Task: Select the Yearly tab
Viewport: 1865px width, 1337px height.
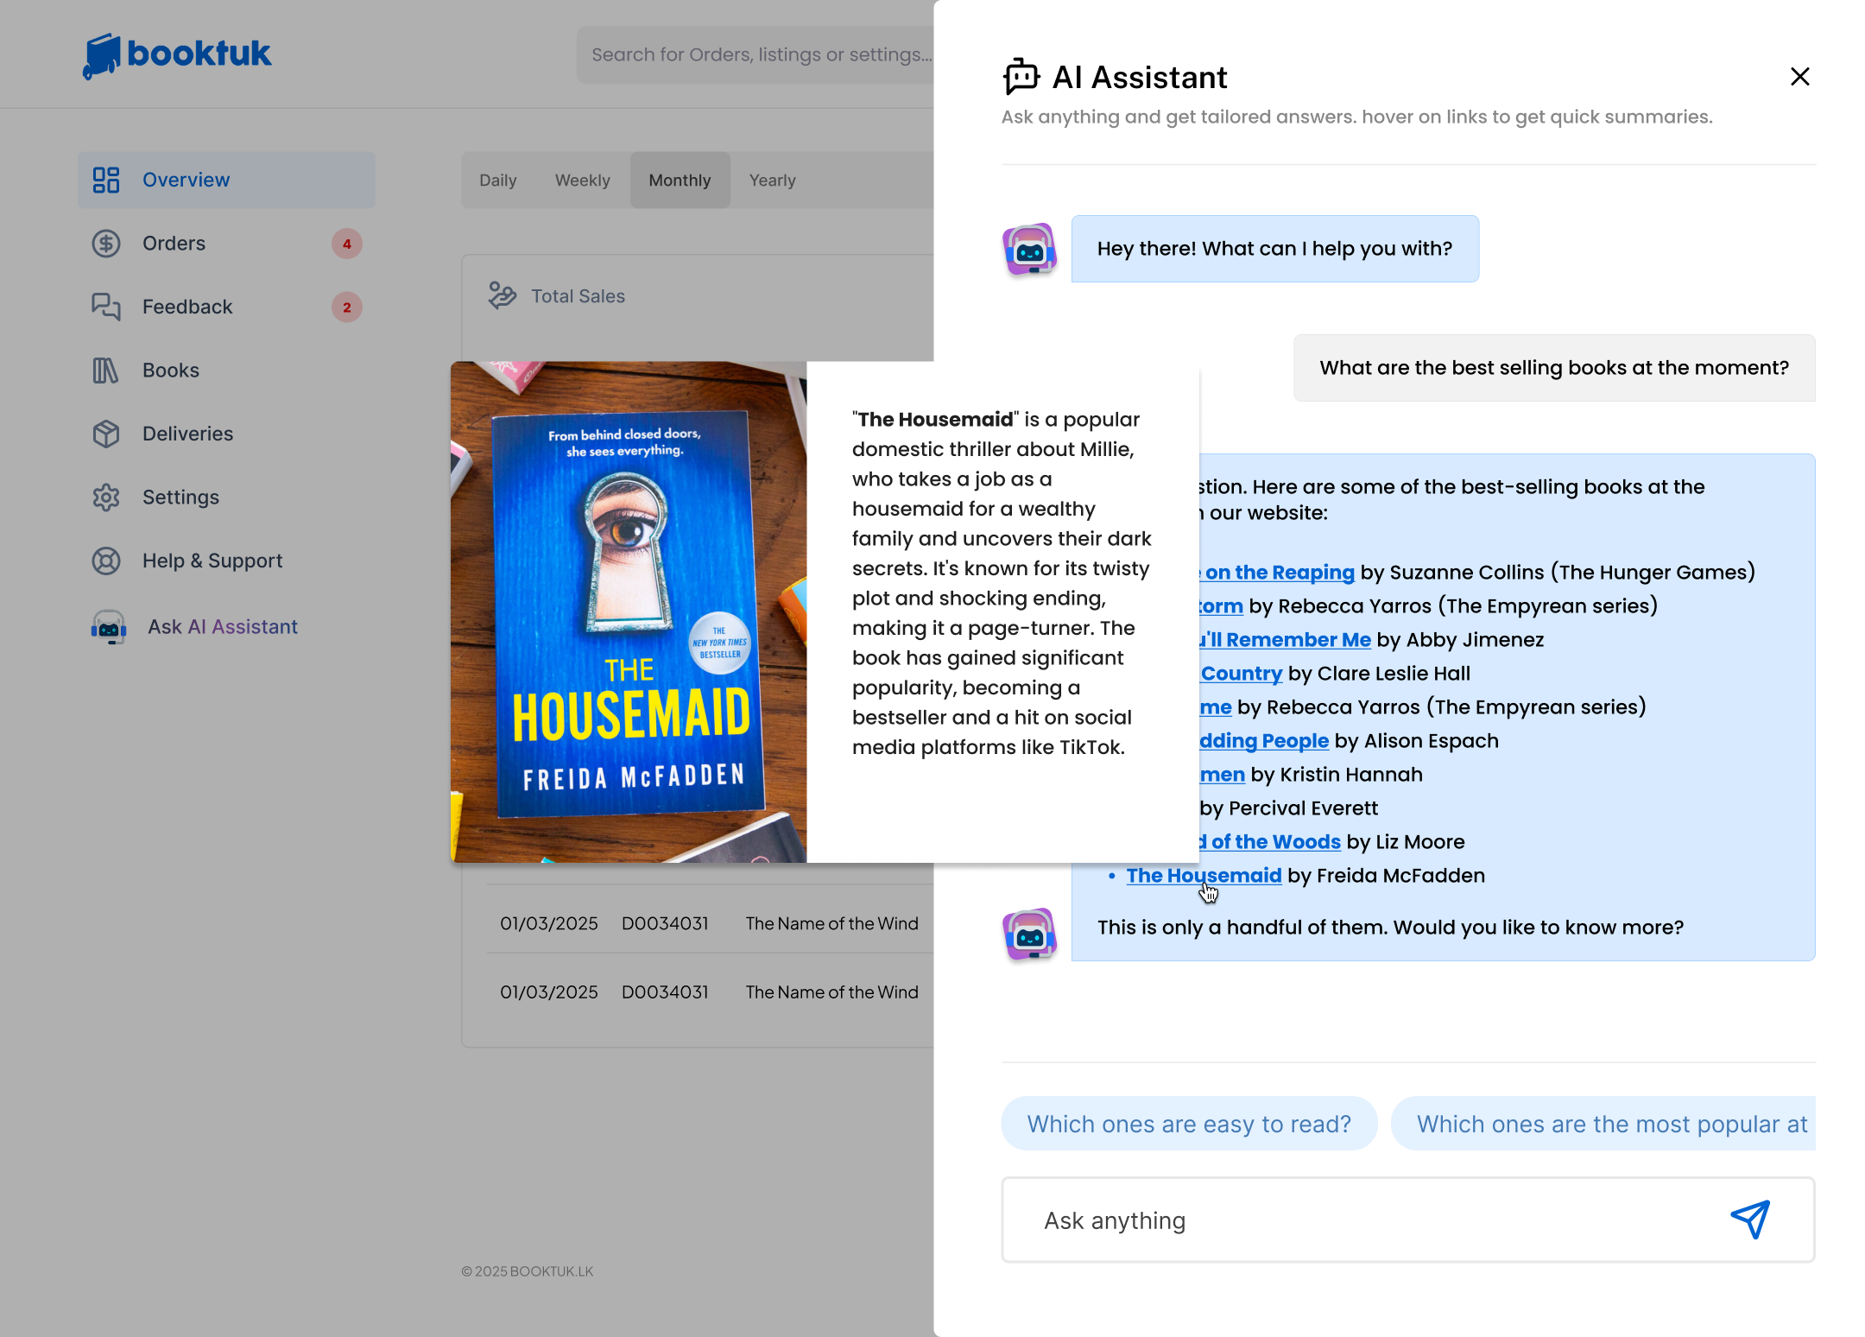Action: click(x=772, y=181)
